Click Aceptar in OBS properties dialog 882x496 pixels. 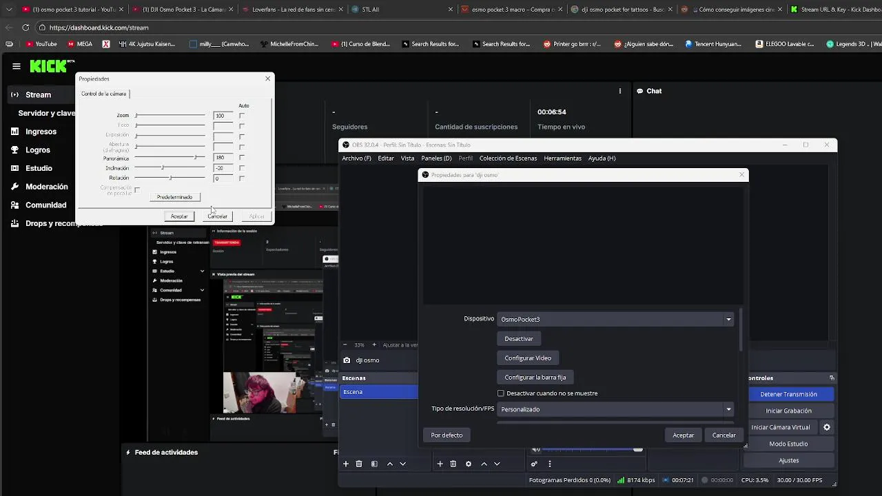[684, 435]
